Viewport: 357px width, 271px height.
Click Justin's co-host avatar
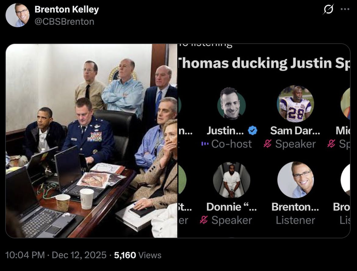click(232, 103)
